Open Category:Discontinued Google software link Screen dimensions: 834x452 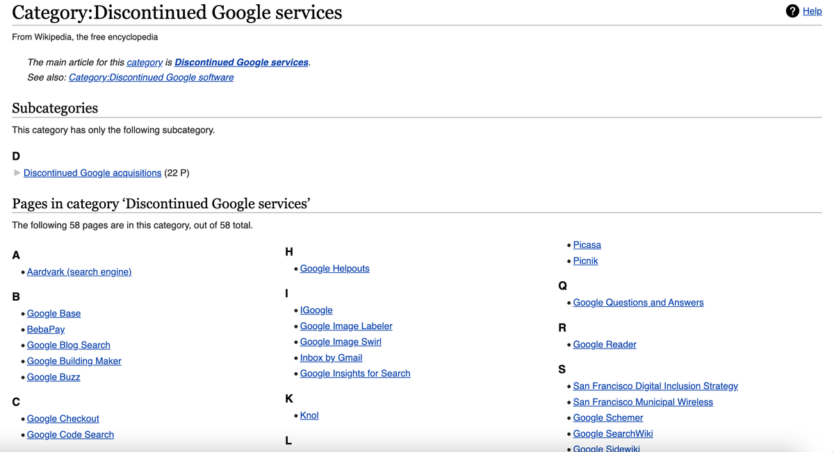(x=152, y=77)
